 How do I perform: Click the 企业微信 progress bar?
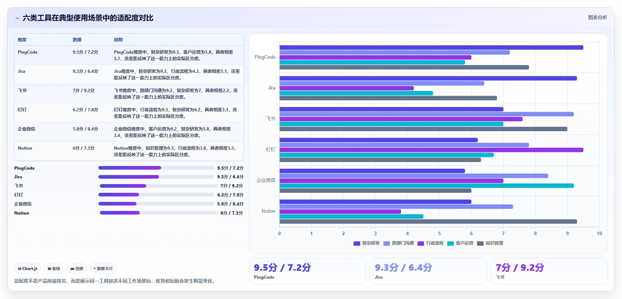click(156, 204)
